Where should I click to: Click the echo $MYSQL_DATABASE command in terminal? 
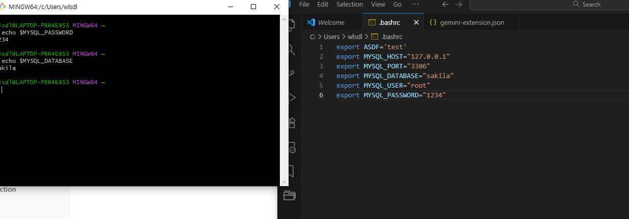pos(38,60)
